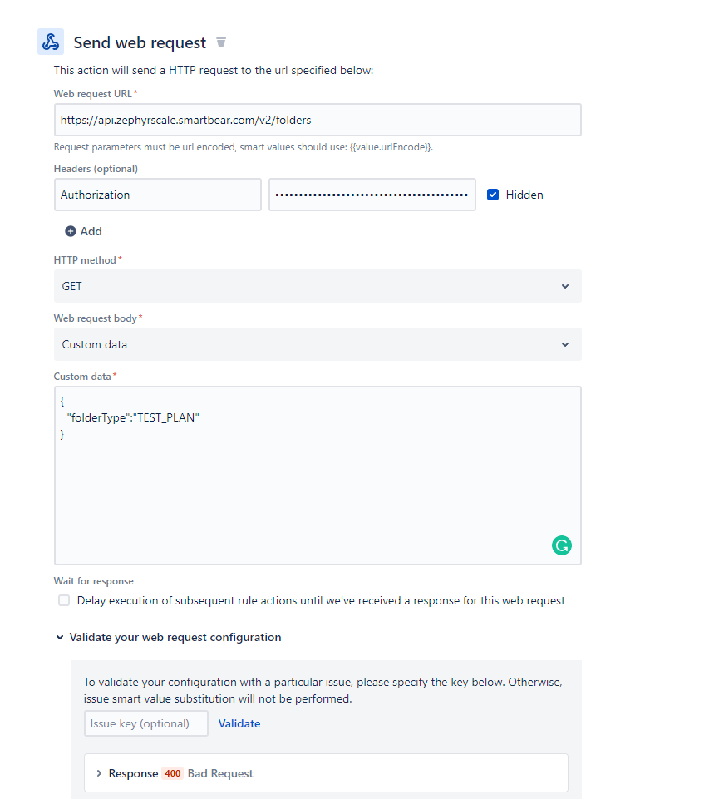Click the plus icon beside Add
This screenshot has height=799, width=714.
coord(71,231)
